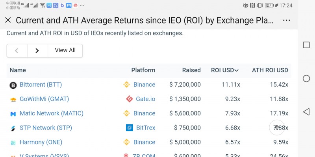Sort by the Raised column header
This screenshot has width=315, height=157.
(191, 70)
